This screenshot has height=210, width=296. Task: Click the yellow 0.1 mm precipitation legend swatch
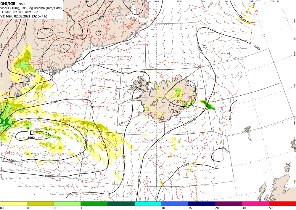tap(13, 203)
